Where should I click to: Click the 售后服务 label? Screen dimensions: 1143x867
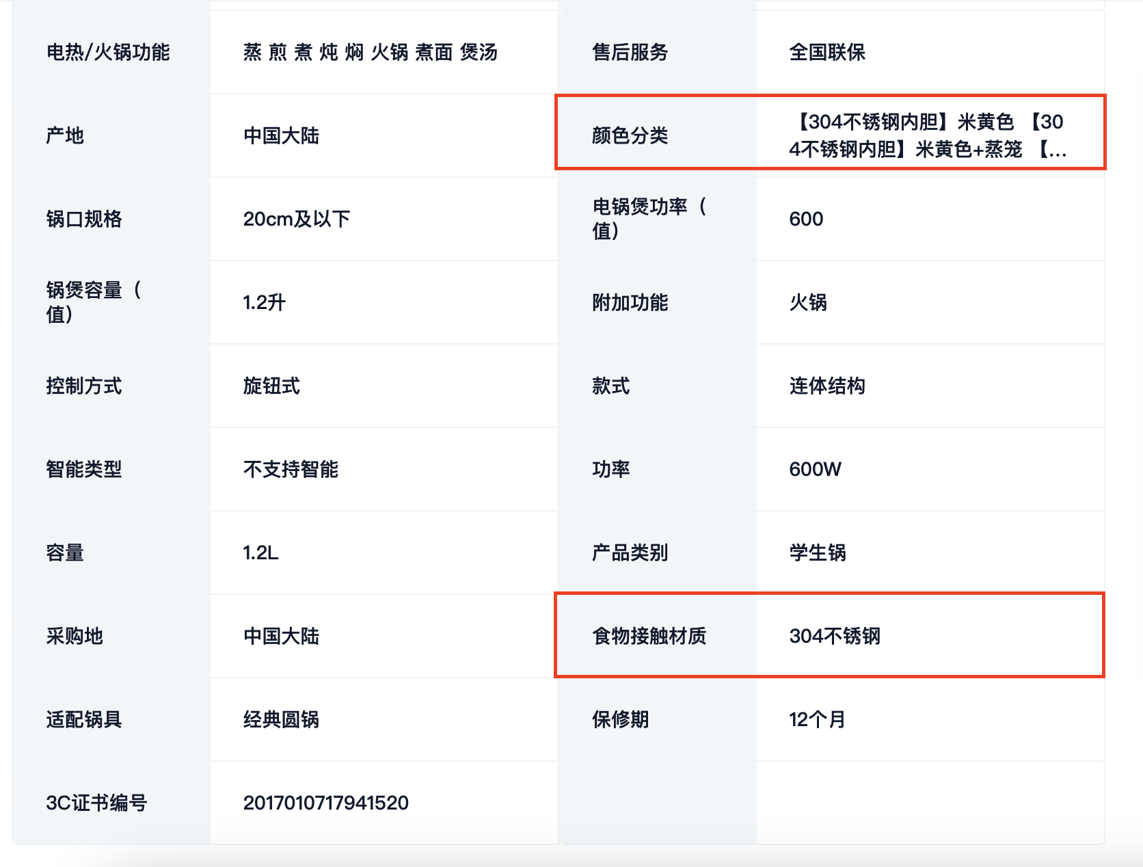630,52
